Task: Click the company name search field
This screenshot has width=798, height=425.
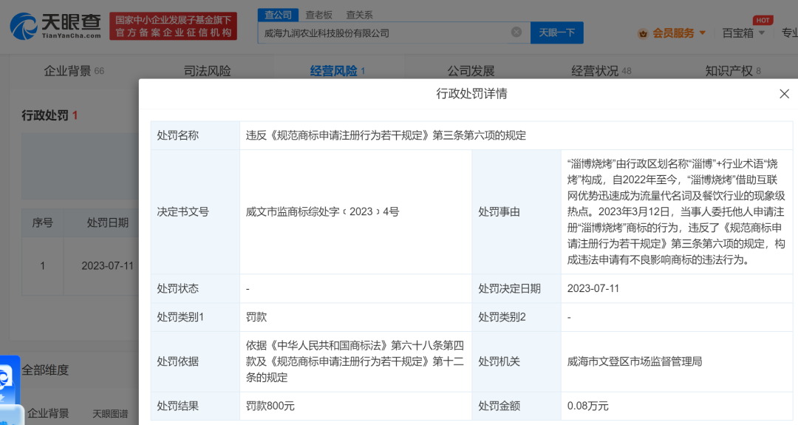Action: 384,33
